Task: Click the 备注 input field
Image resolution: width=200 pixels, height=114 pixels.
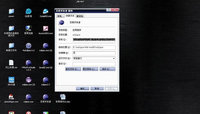Action: 94,64
